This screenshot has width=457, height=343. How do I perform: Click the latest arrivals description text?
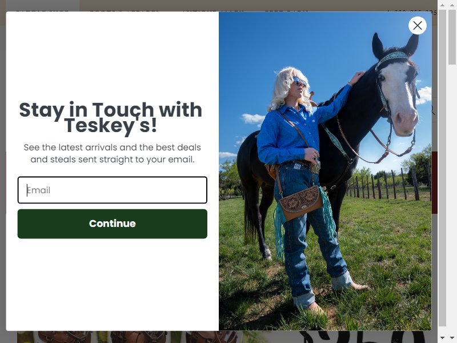point(112,153)
